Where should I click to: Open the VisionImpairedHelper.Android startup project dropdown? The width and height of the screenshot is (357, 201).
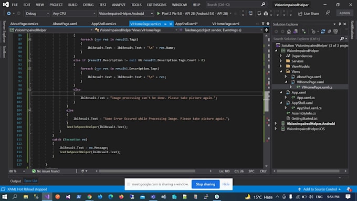[125, 14]
